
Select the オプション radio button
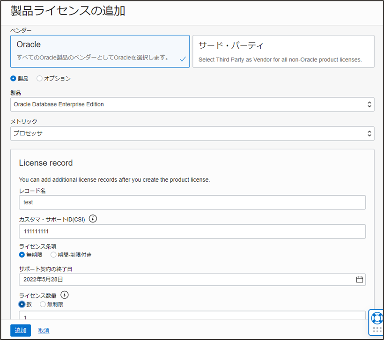click(x=40, y=78)
